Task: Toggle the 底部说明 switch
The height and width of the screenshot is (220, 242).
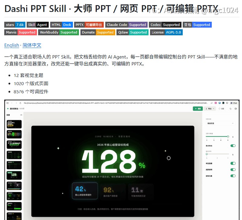Action: 233,170
